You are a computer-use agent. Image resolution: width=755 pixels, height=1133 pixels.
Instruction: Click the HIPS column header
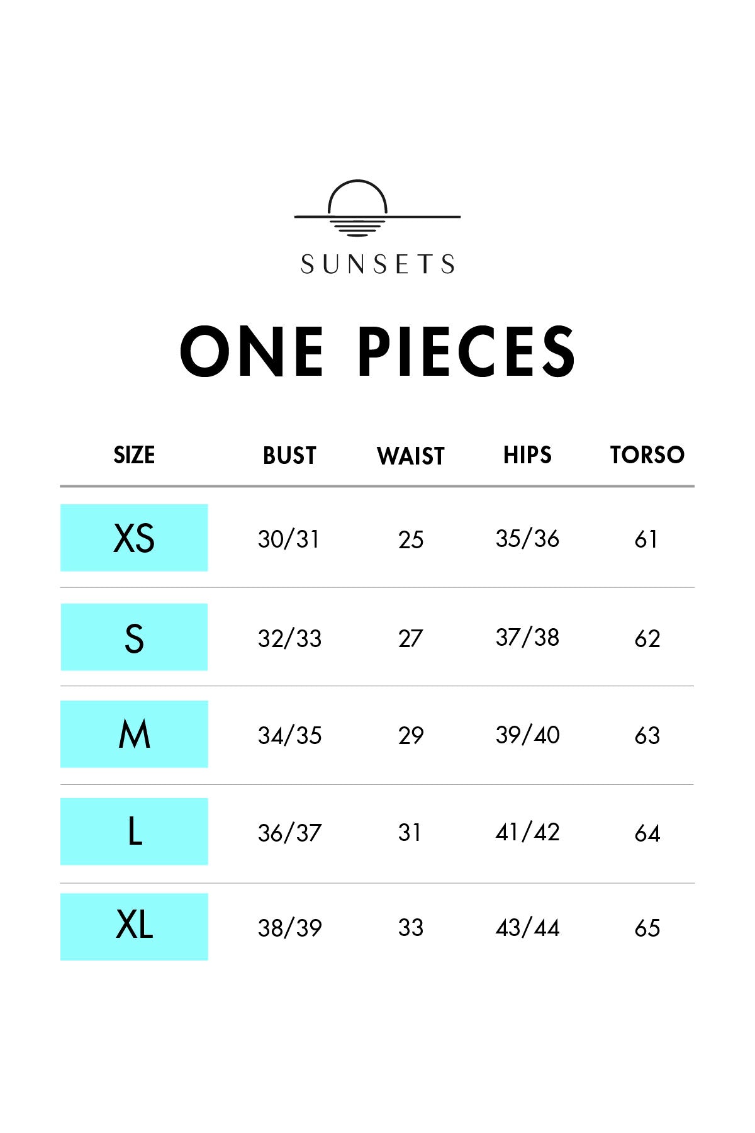pos(527,455)
